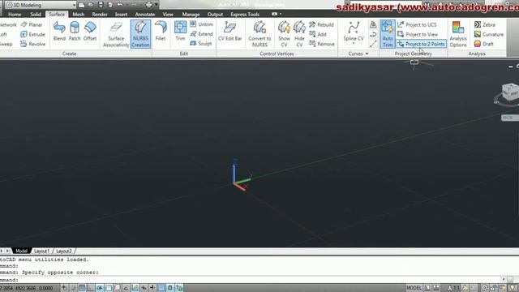This screenshot has width=519, height=292.
Task: Open the Mesh ribbon tab
Action: 78,15
